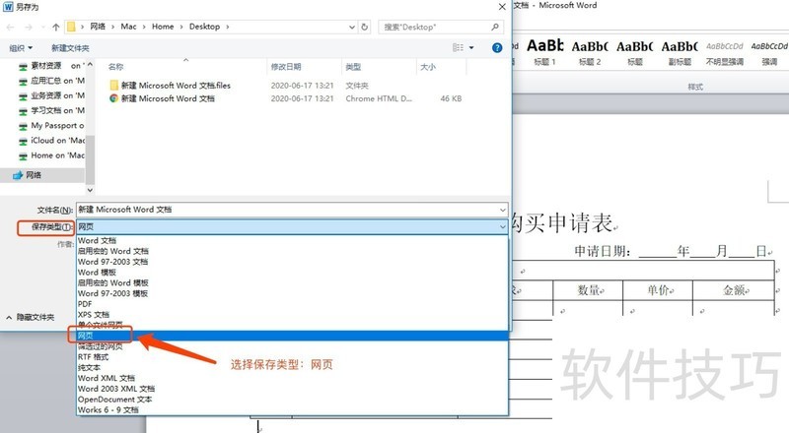Choose Word 97-2003 模板 save type
The image size is (789, 433).
point(292,293)
